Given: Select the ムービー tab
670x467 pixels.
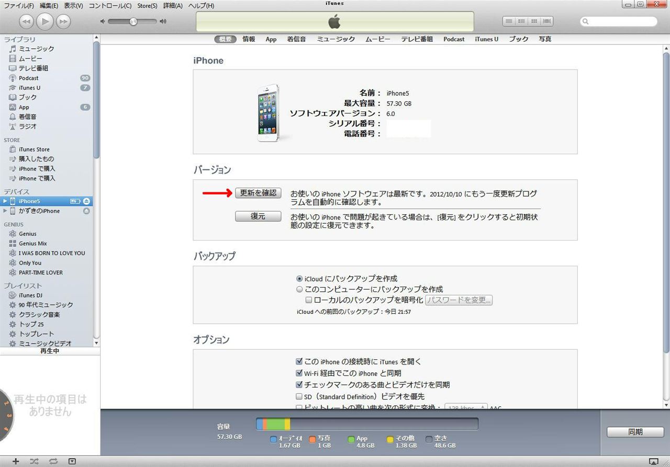Looking at the screenshot, I should pos(378,39).
